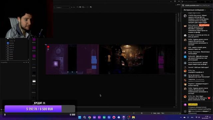Pick the second purple Active object in library
213x120 pixels.
(x=34, y=48)
